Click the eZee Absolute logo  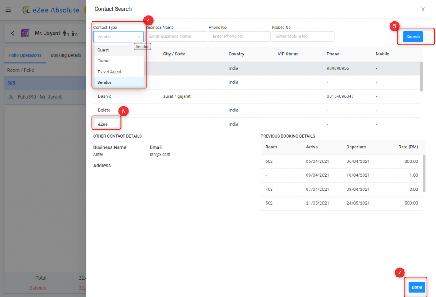(x=51, y=10)
